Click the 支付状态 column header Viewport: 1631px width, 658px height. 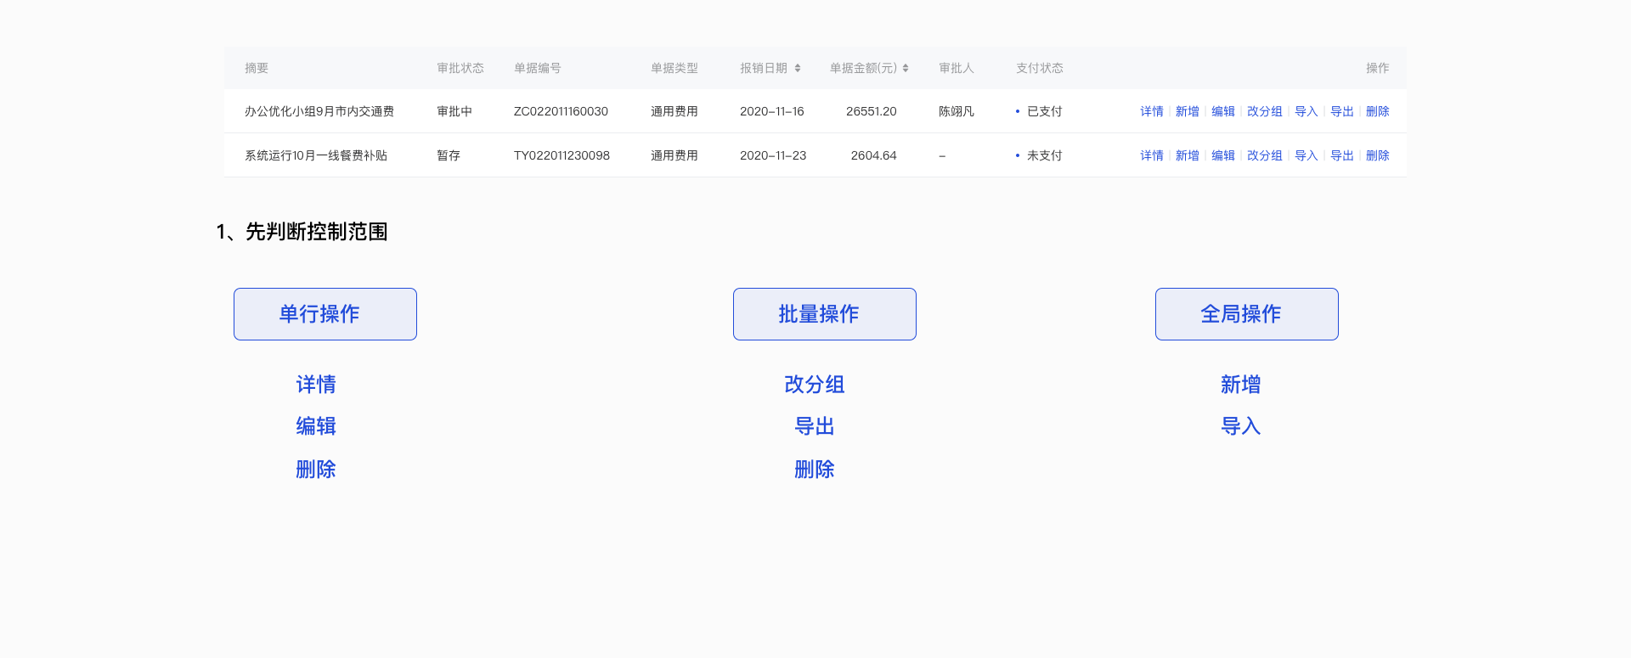click(x=1040, y=68)
